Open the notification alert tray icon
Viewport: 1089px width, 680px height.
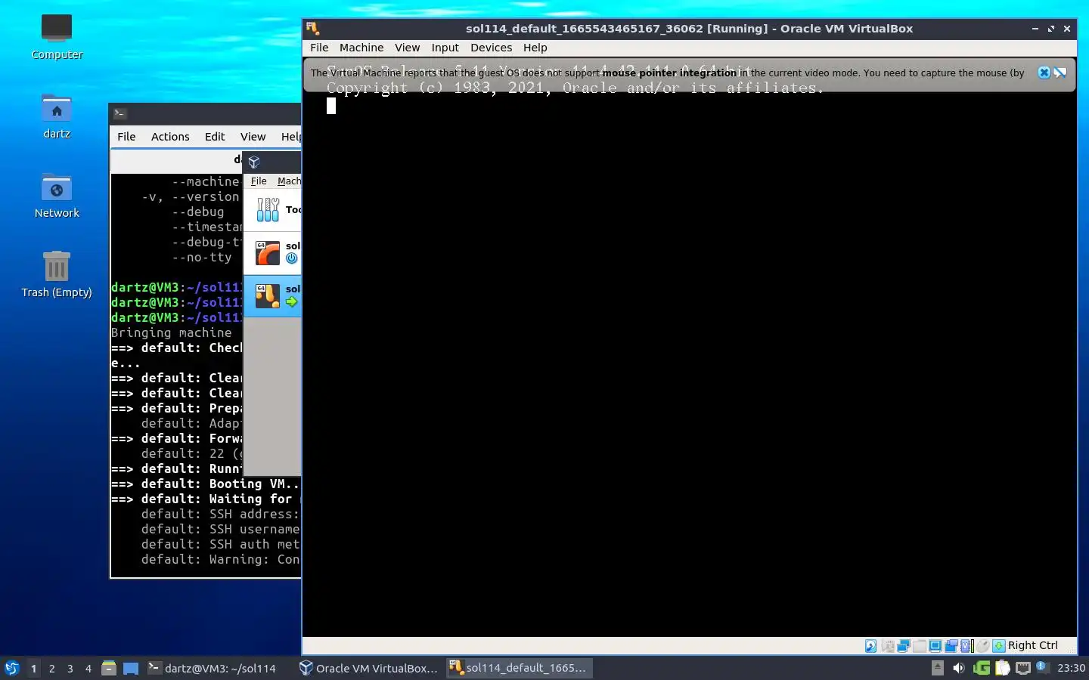1043,666
